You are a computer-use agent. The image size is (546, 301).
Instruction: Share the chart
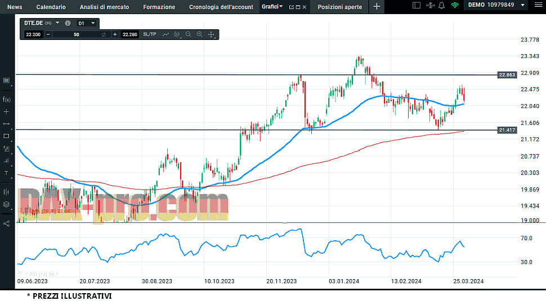(x=6, y=223)
